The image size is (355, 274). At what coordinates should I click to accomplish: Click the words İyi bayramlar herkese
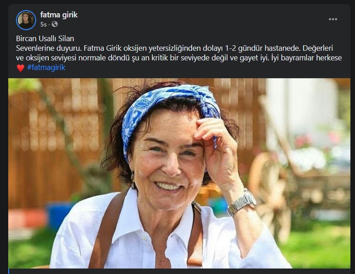click(307, 58)
